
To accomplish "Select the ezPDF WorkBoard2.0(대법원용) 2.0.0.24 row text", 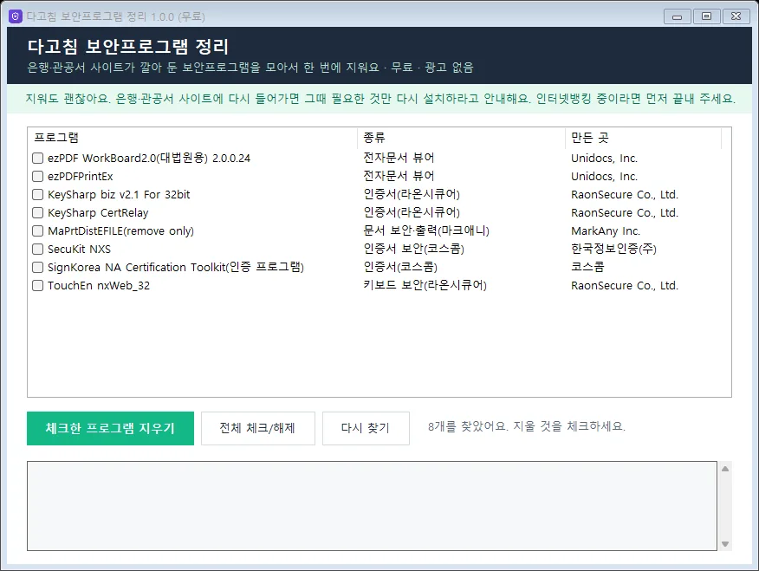I will click(x=149, y=159).
